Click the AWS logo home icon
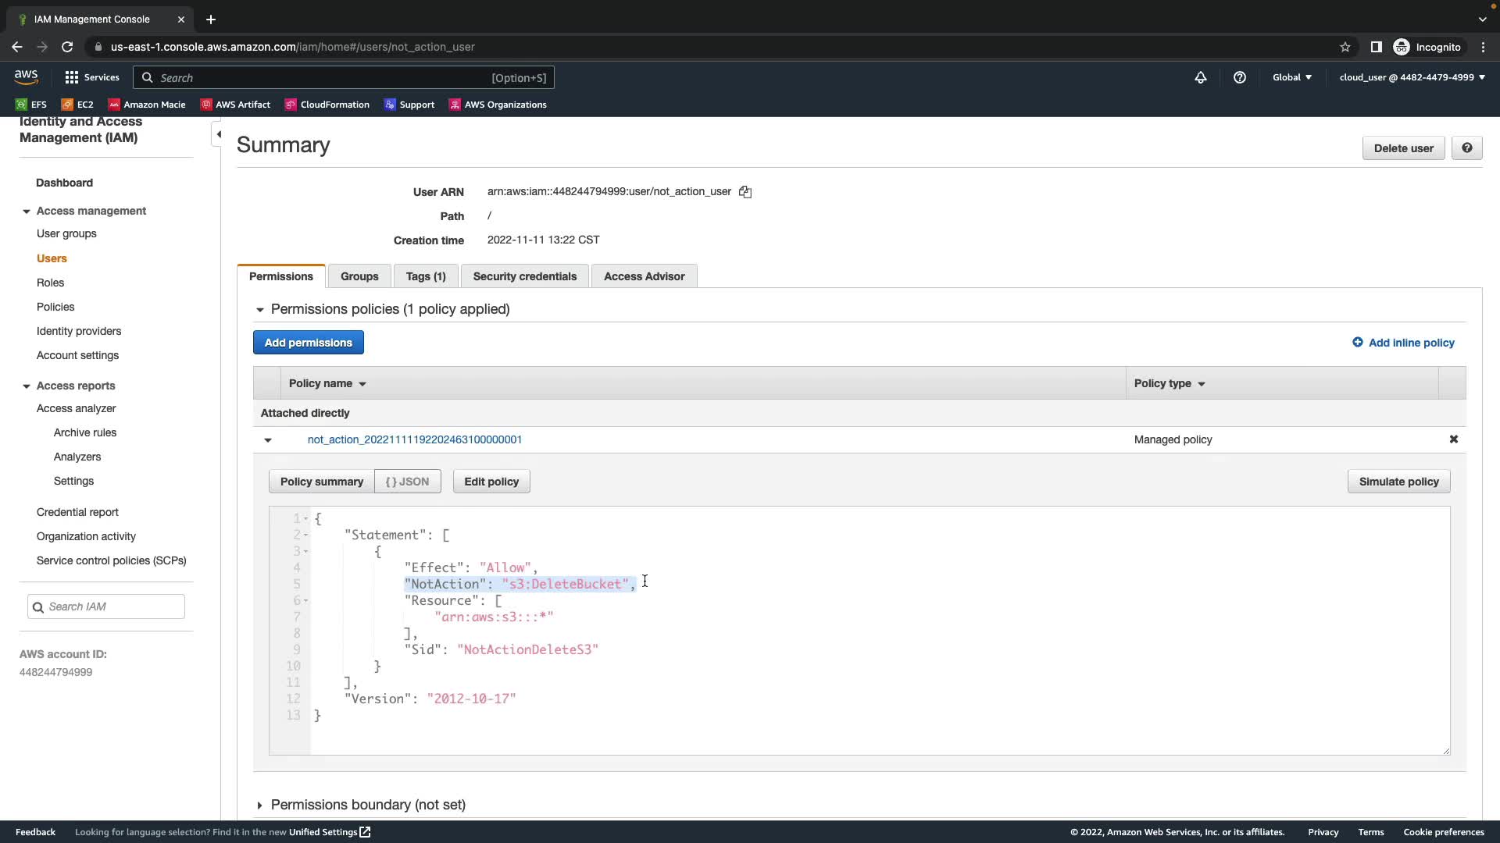The height and width of the screenshot is (843, 1500). pyautogui.click(x=26, y=76)
